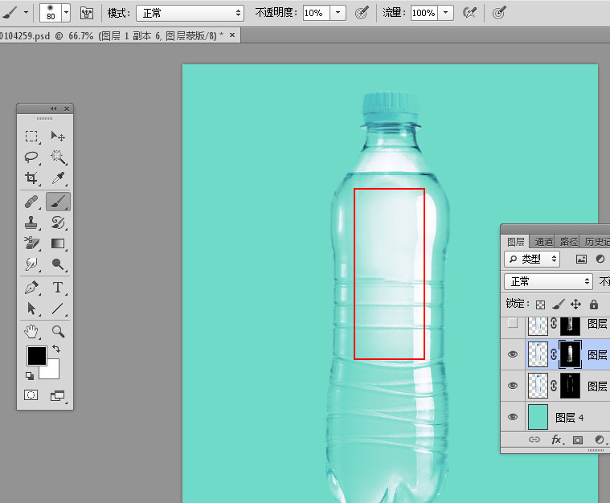The height and width of the screenshot is (503, 610).
Task: Choose the Clone Stamp tool
Action: point(31,223)
